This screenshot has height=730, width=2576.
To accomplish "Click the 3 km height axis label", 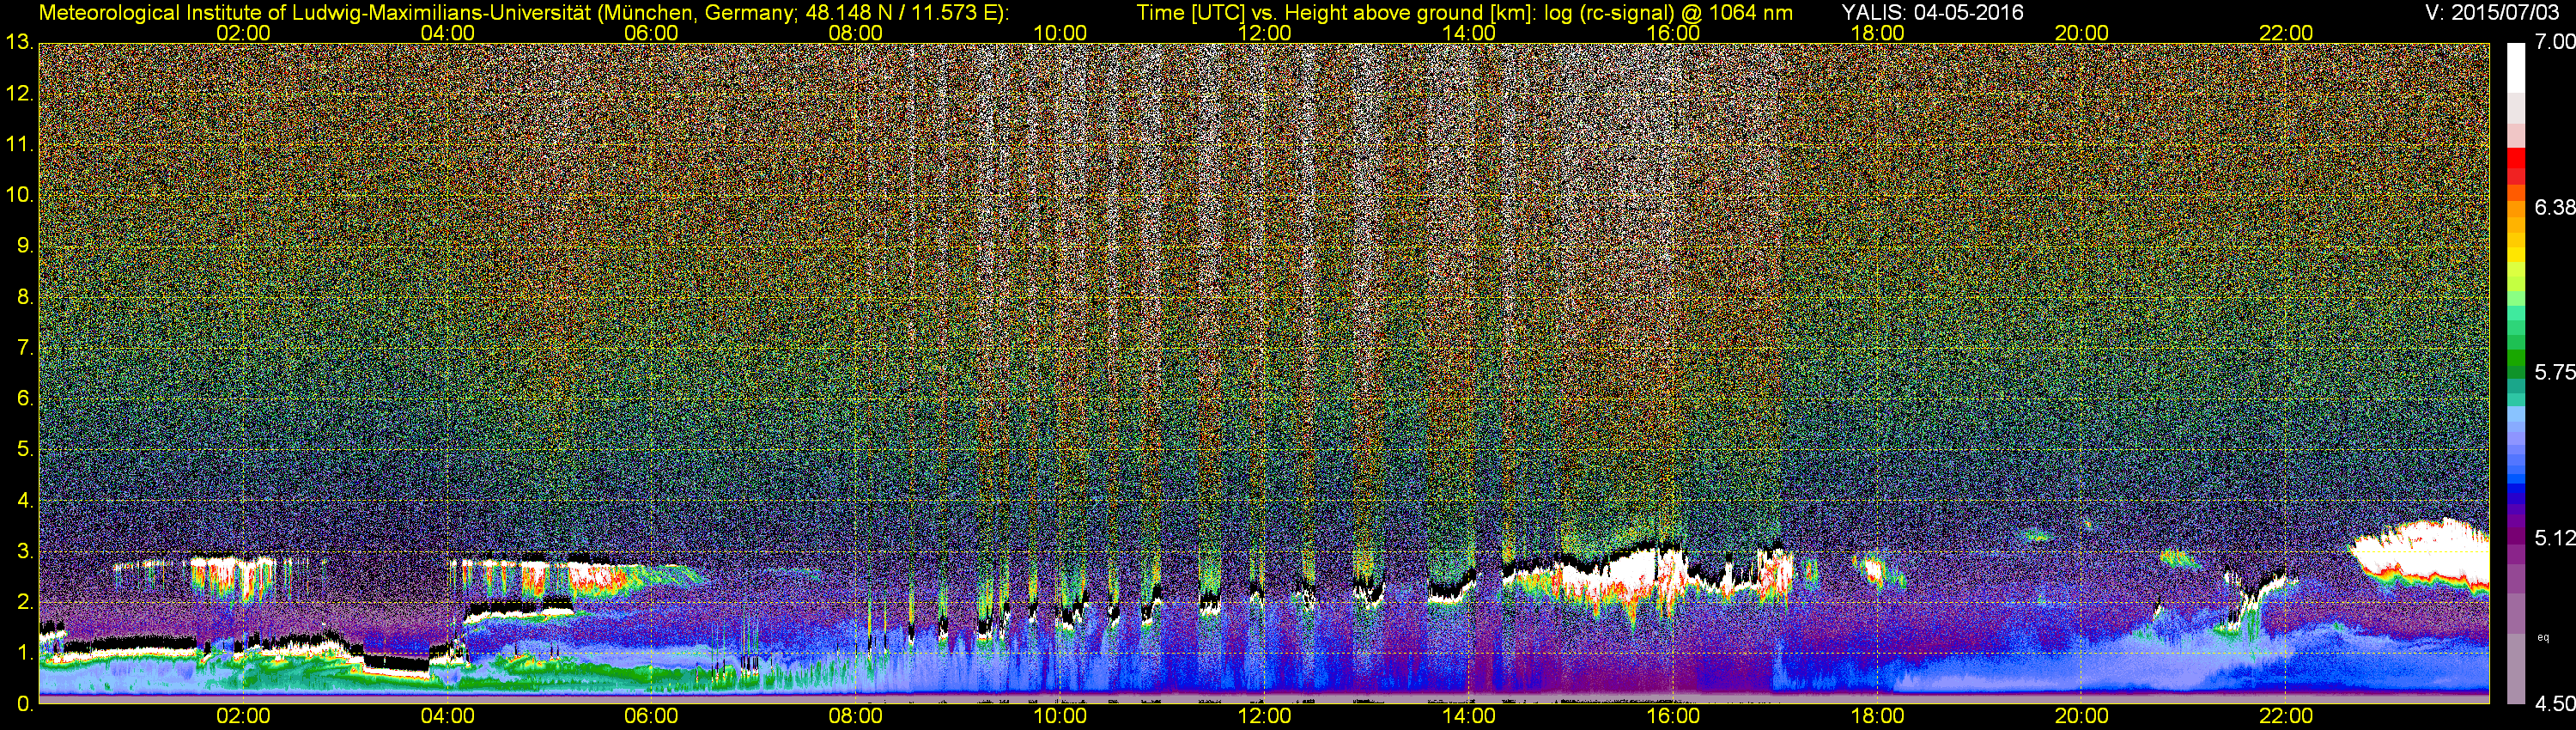I will coord(25,551).
